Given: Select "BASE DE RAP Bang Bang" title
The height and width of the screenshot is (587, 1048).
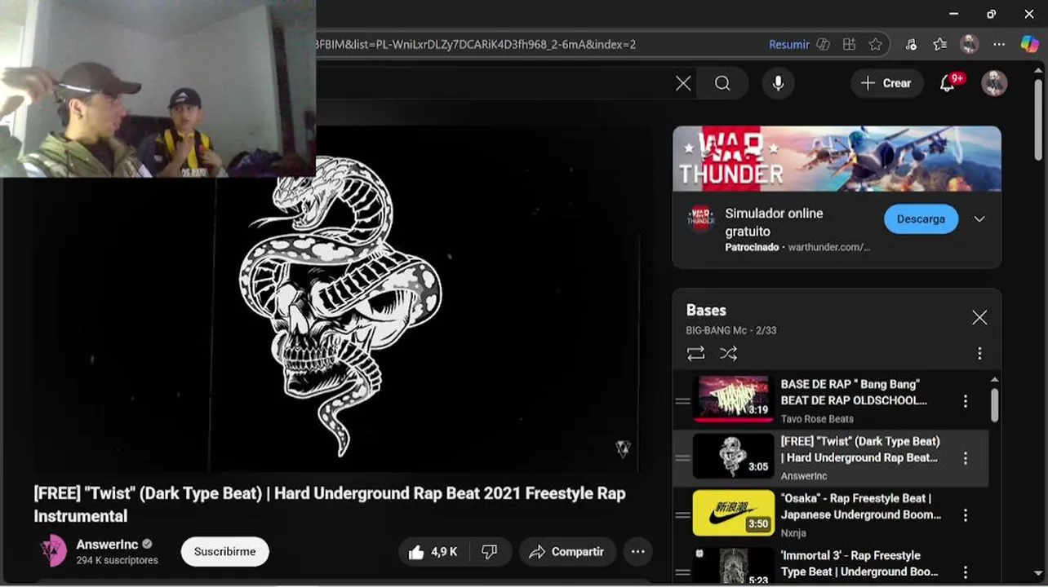Looking at the screenshot, I should click(854, 392).
